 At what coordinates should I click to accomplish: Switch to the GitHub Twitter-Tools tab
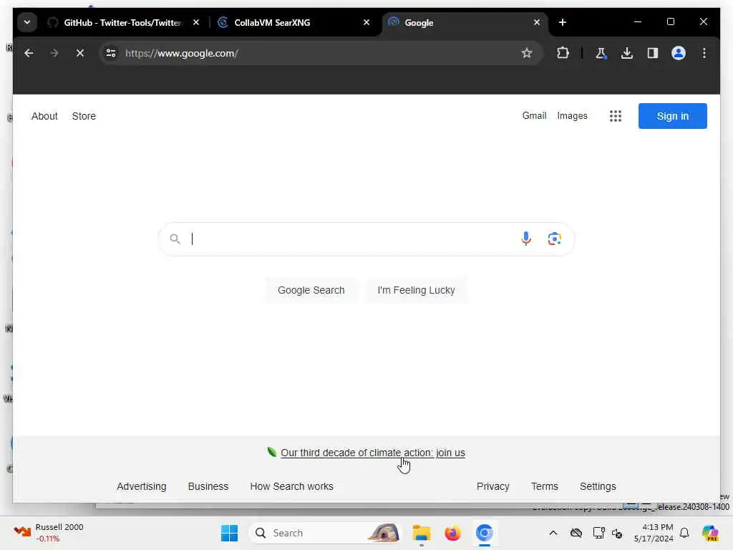click(x=122, y=22)
